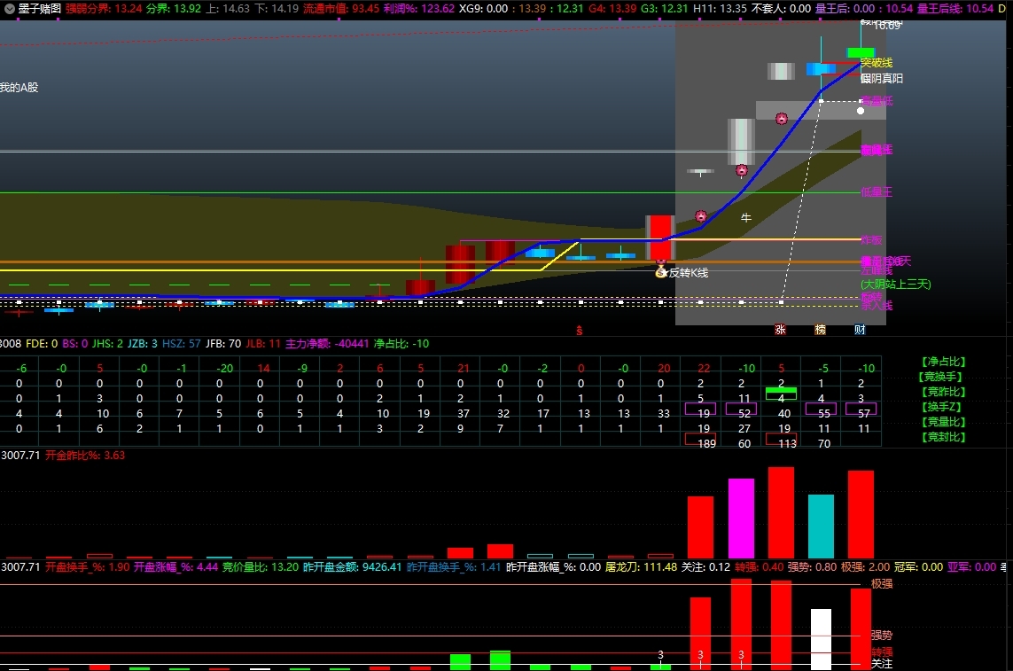This screenshot has height=671, width=1013.
Task: Click the 关注 threshold label
Action: pos(882,664)
